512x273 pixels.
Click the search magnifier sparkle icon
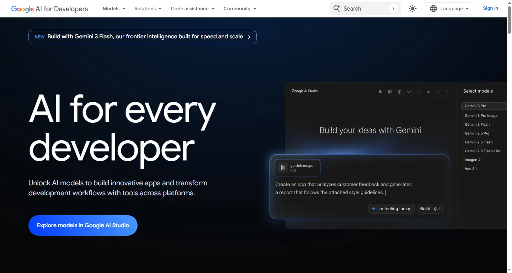(336, 9)
